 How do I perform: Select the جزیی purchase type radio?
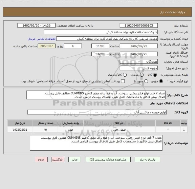161,81
